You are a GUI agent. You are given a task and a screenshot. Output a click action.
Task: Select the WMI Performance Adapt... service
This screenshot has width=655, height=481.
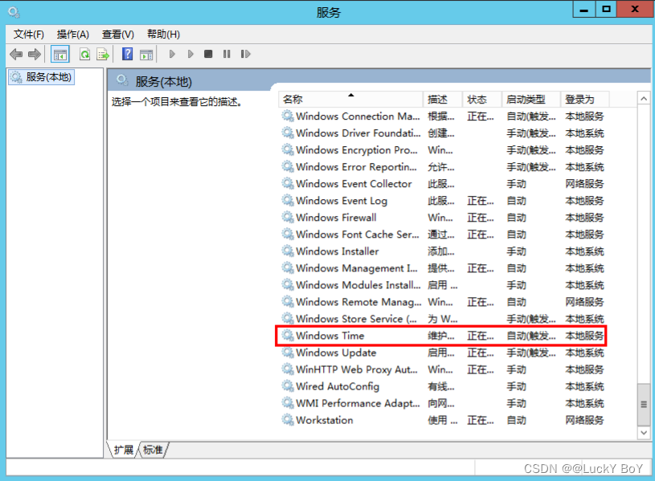[443, 403]
